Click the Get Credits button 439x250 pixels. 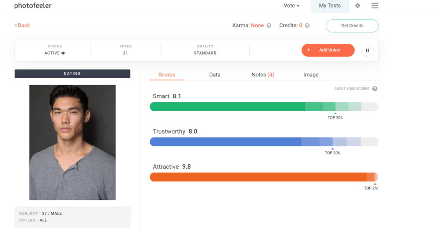point(352,26)
